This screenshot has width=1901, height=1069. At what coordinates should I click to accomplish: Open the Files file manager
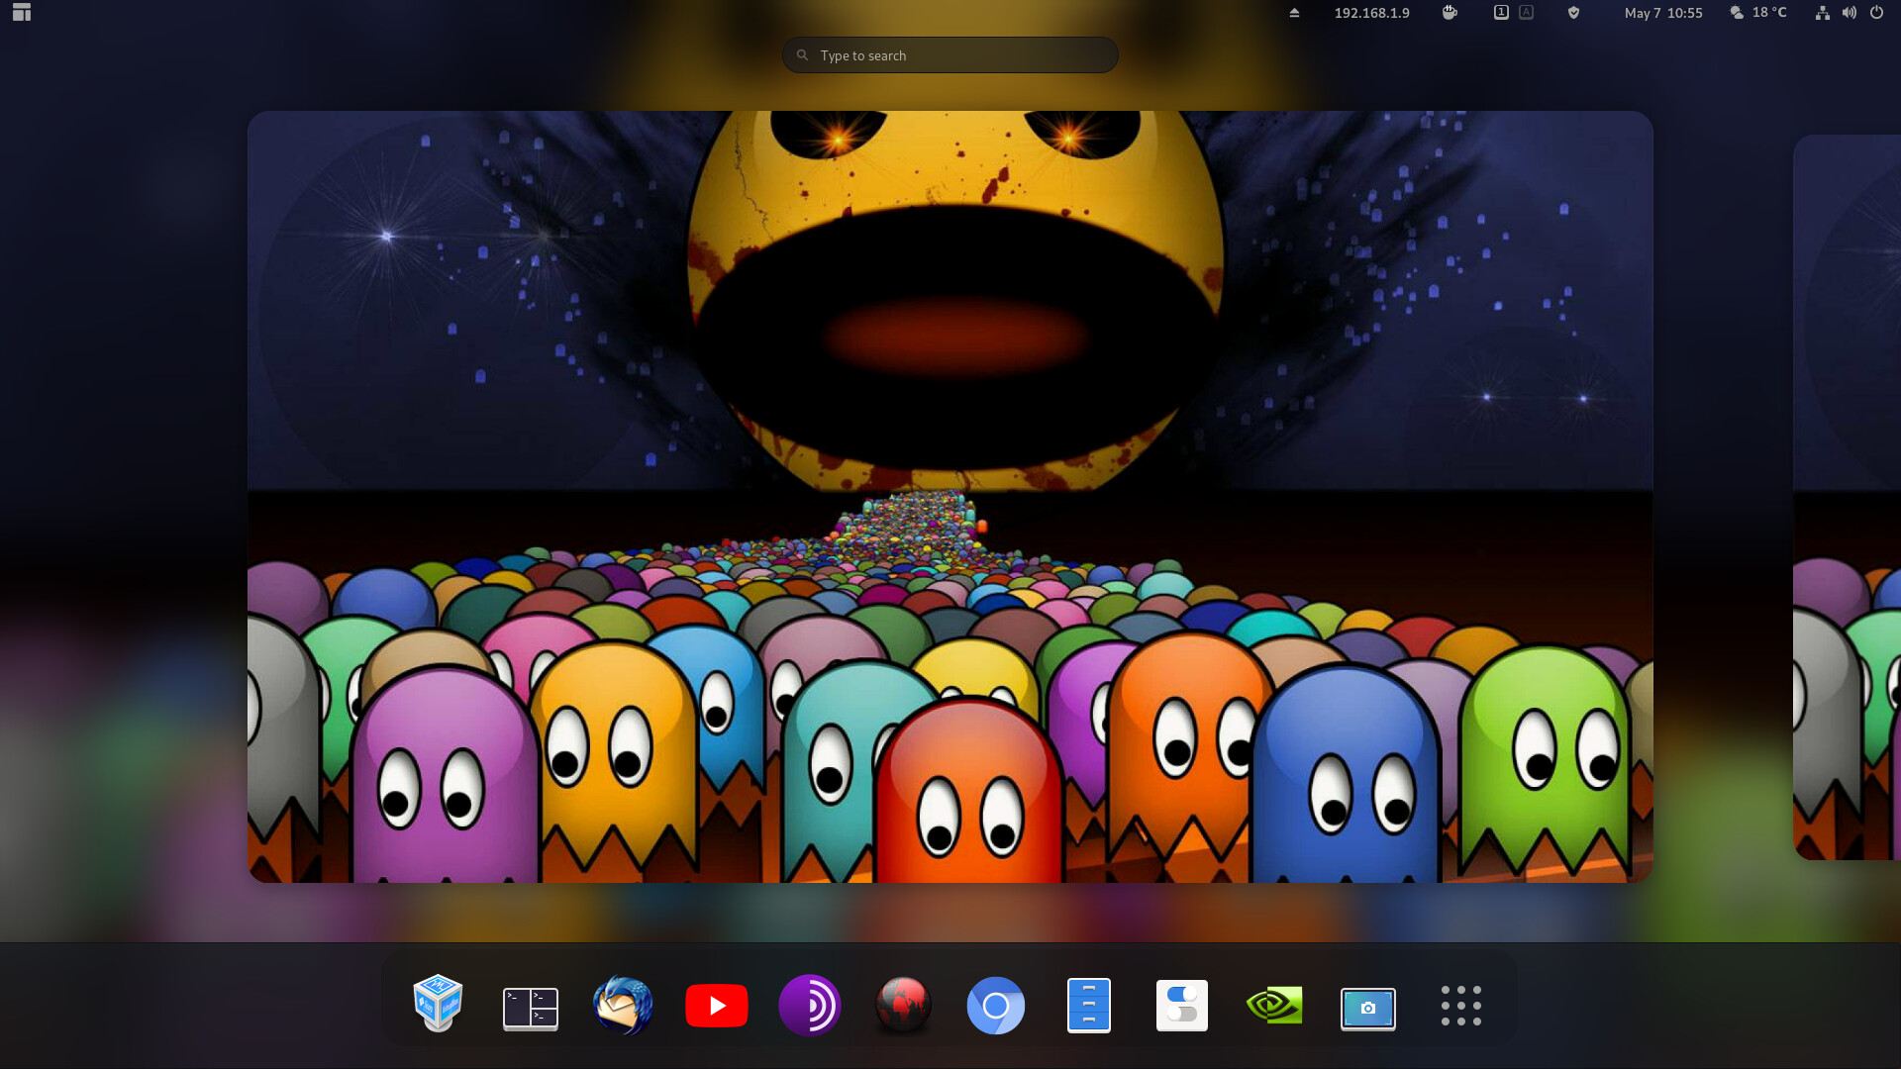click(1088, 1006)
